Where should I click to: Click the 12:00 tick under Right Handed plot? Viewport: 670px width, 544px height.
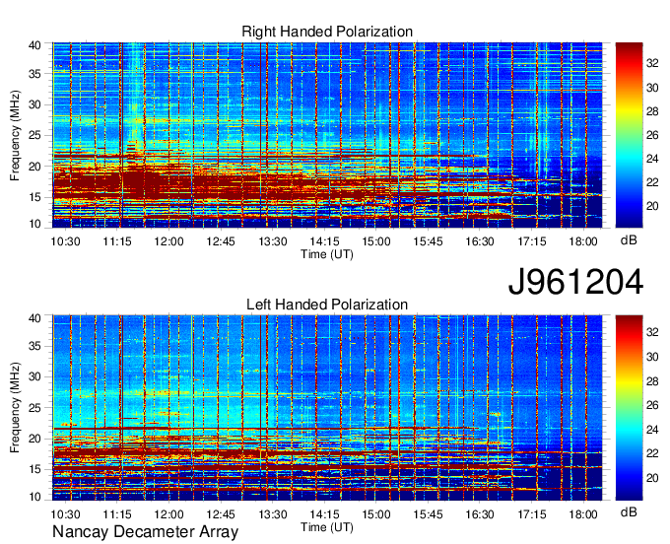(x=168, y=241)
